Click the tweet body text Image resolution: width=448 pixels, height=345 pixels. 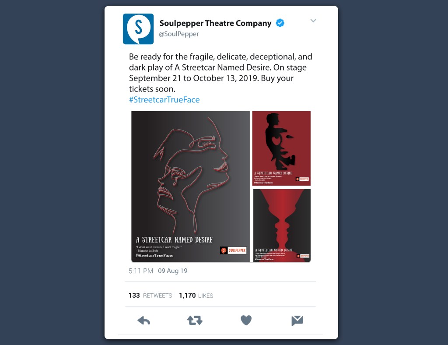point(220,73)
